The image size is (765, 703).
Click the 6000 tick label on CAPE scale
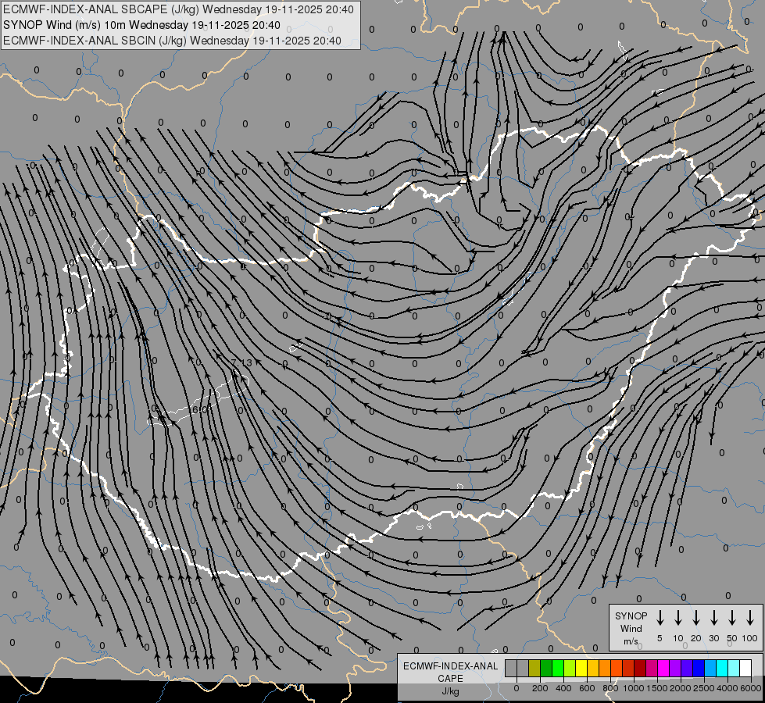click(x=751, y=688)
